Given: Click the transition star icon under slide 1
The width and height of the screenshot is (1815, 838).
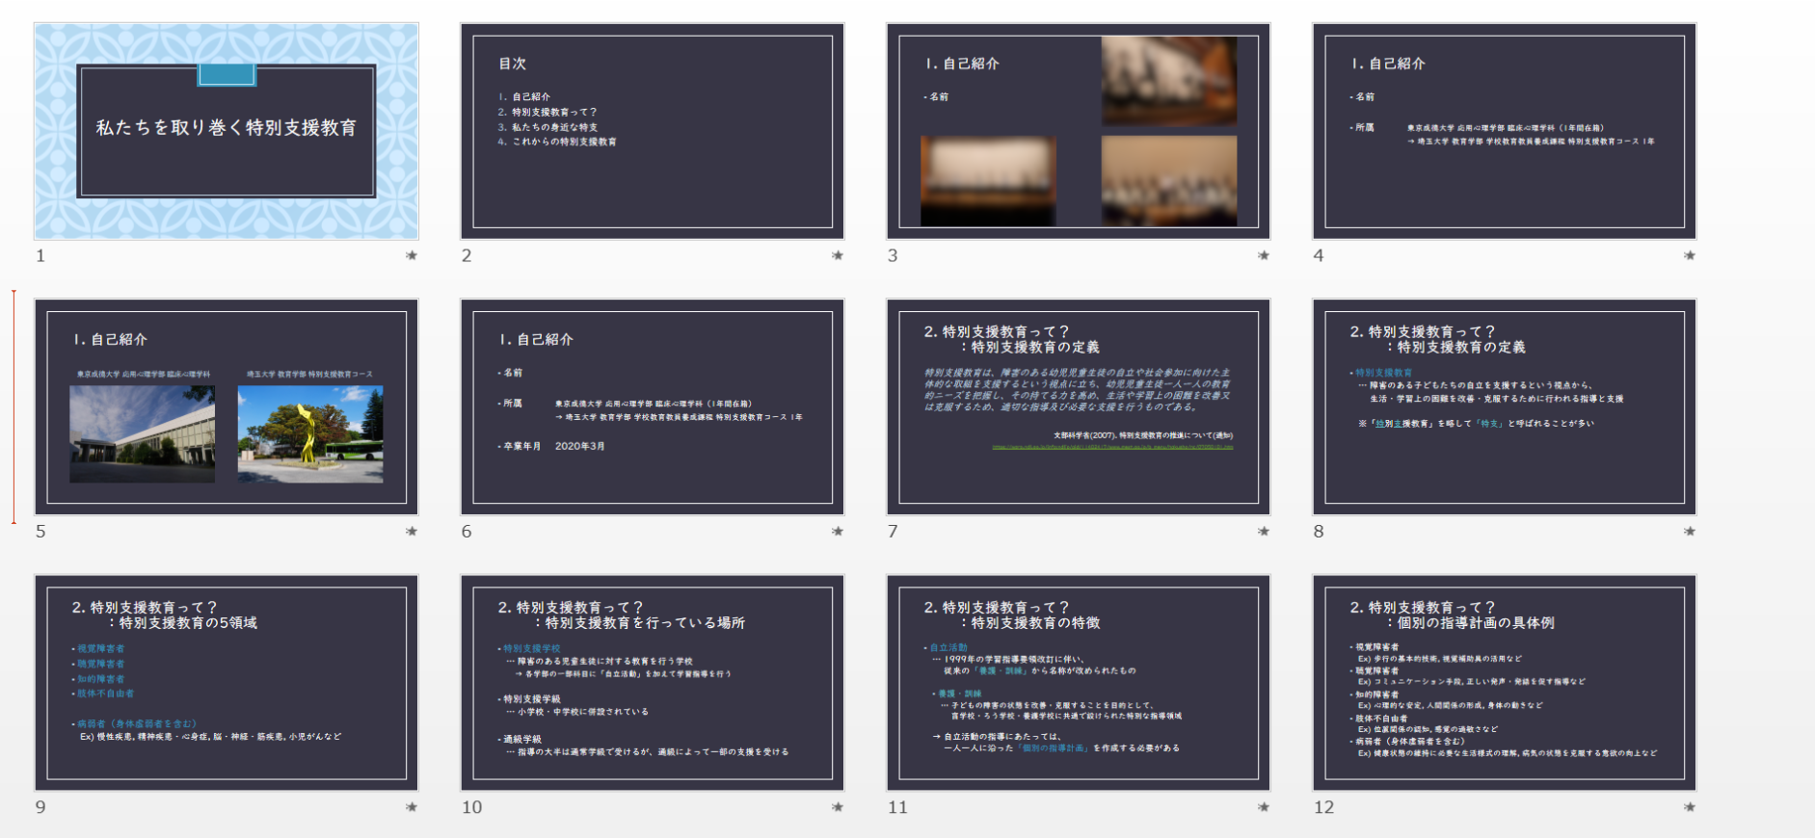Looking at the screenshot, I should coord(412,255).
